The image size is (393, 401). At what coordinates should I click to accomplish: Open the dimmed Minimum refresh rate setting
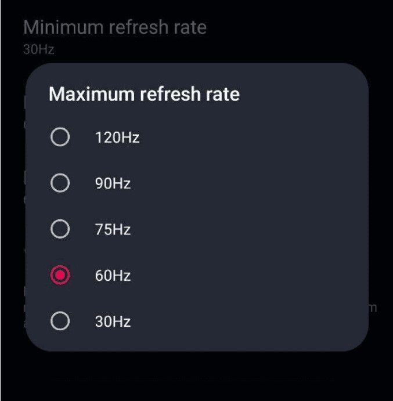115,27
